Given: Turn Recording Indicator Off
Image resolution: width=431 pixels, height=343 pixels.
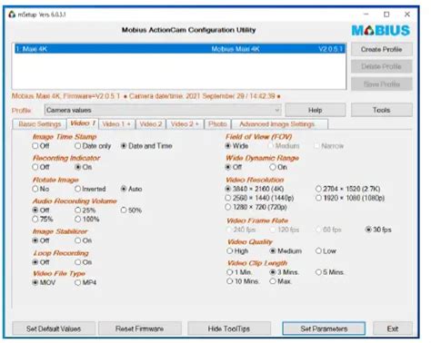Looking at the screenshot, I should (x=41, y=167).
